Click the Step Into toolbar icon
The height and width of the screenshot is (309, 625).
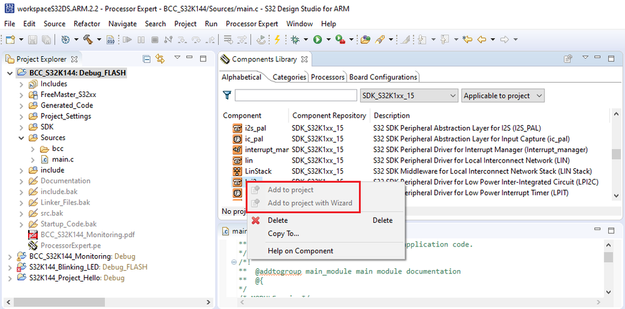point(182,39)
